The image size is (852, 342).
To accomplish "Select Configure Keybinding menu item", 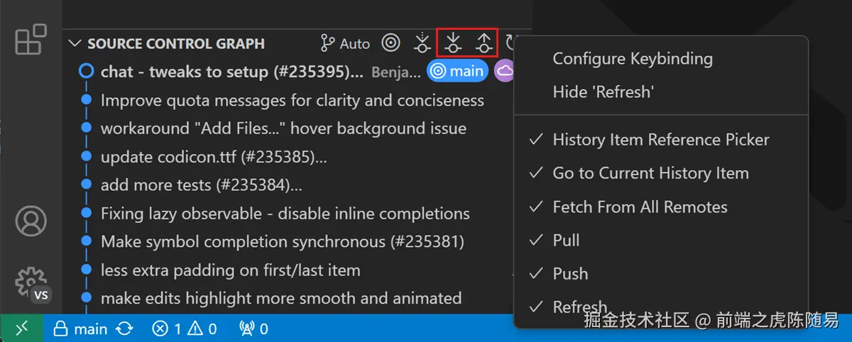I will pyautogui.click(x=632, y=59).
